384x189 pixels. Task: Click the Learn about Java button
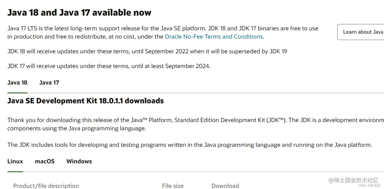[361, 32]
